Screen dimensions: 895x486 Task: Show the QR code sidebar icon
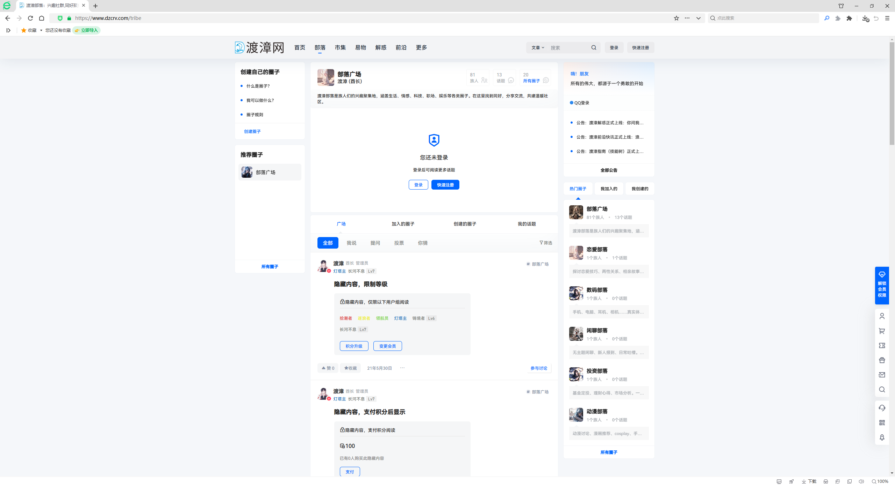point(882,422)
